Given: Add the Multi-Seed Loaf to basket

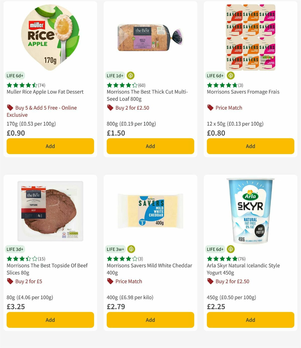Looking at the screenshot, I should [150, 146].
